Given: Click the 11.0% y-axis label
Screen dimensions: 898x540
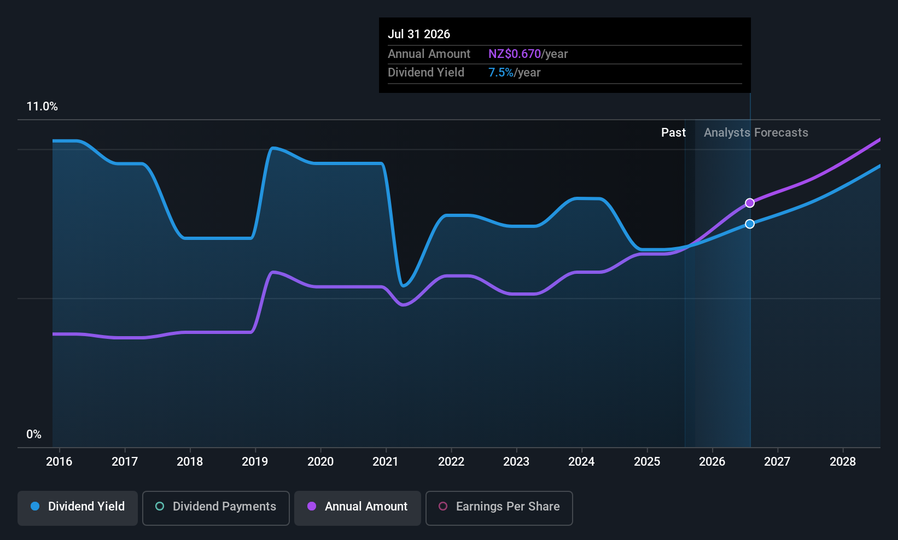Looking at the screenshot, I should pyautogui.click(x=42, y=107).
